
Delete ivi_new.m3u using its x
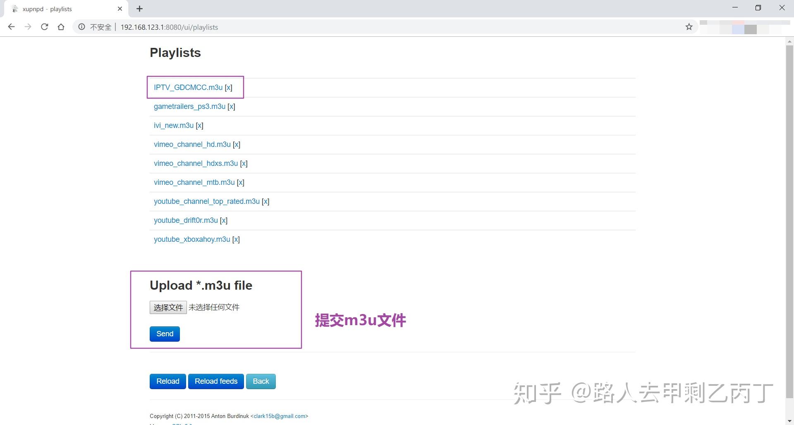click(x=199, y=125)
